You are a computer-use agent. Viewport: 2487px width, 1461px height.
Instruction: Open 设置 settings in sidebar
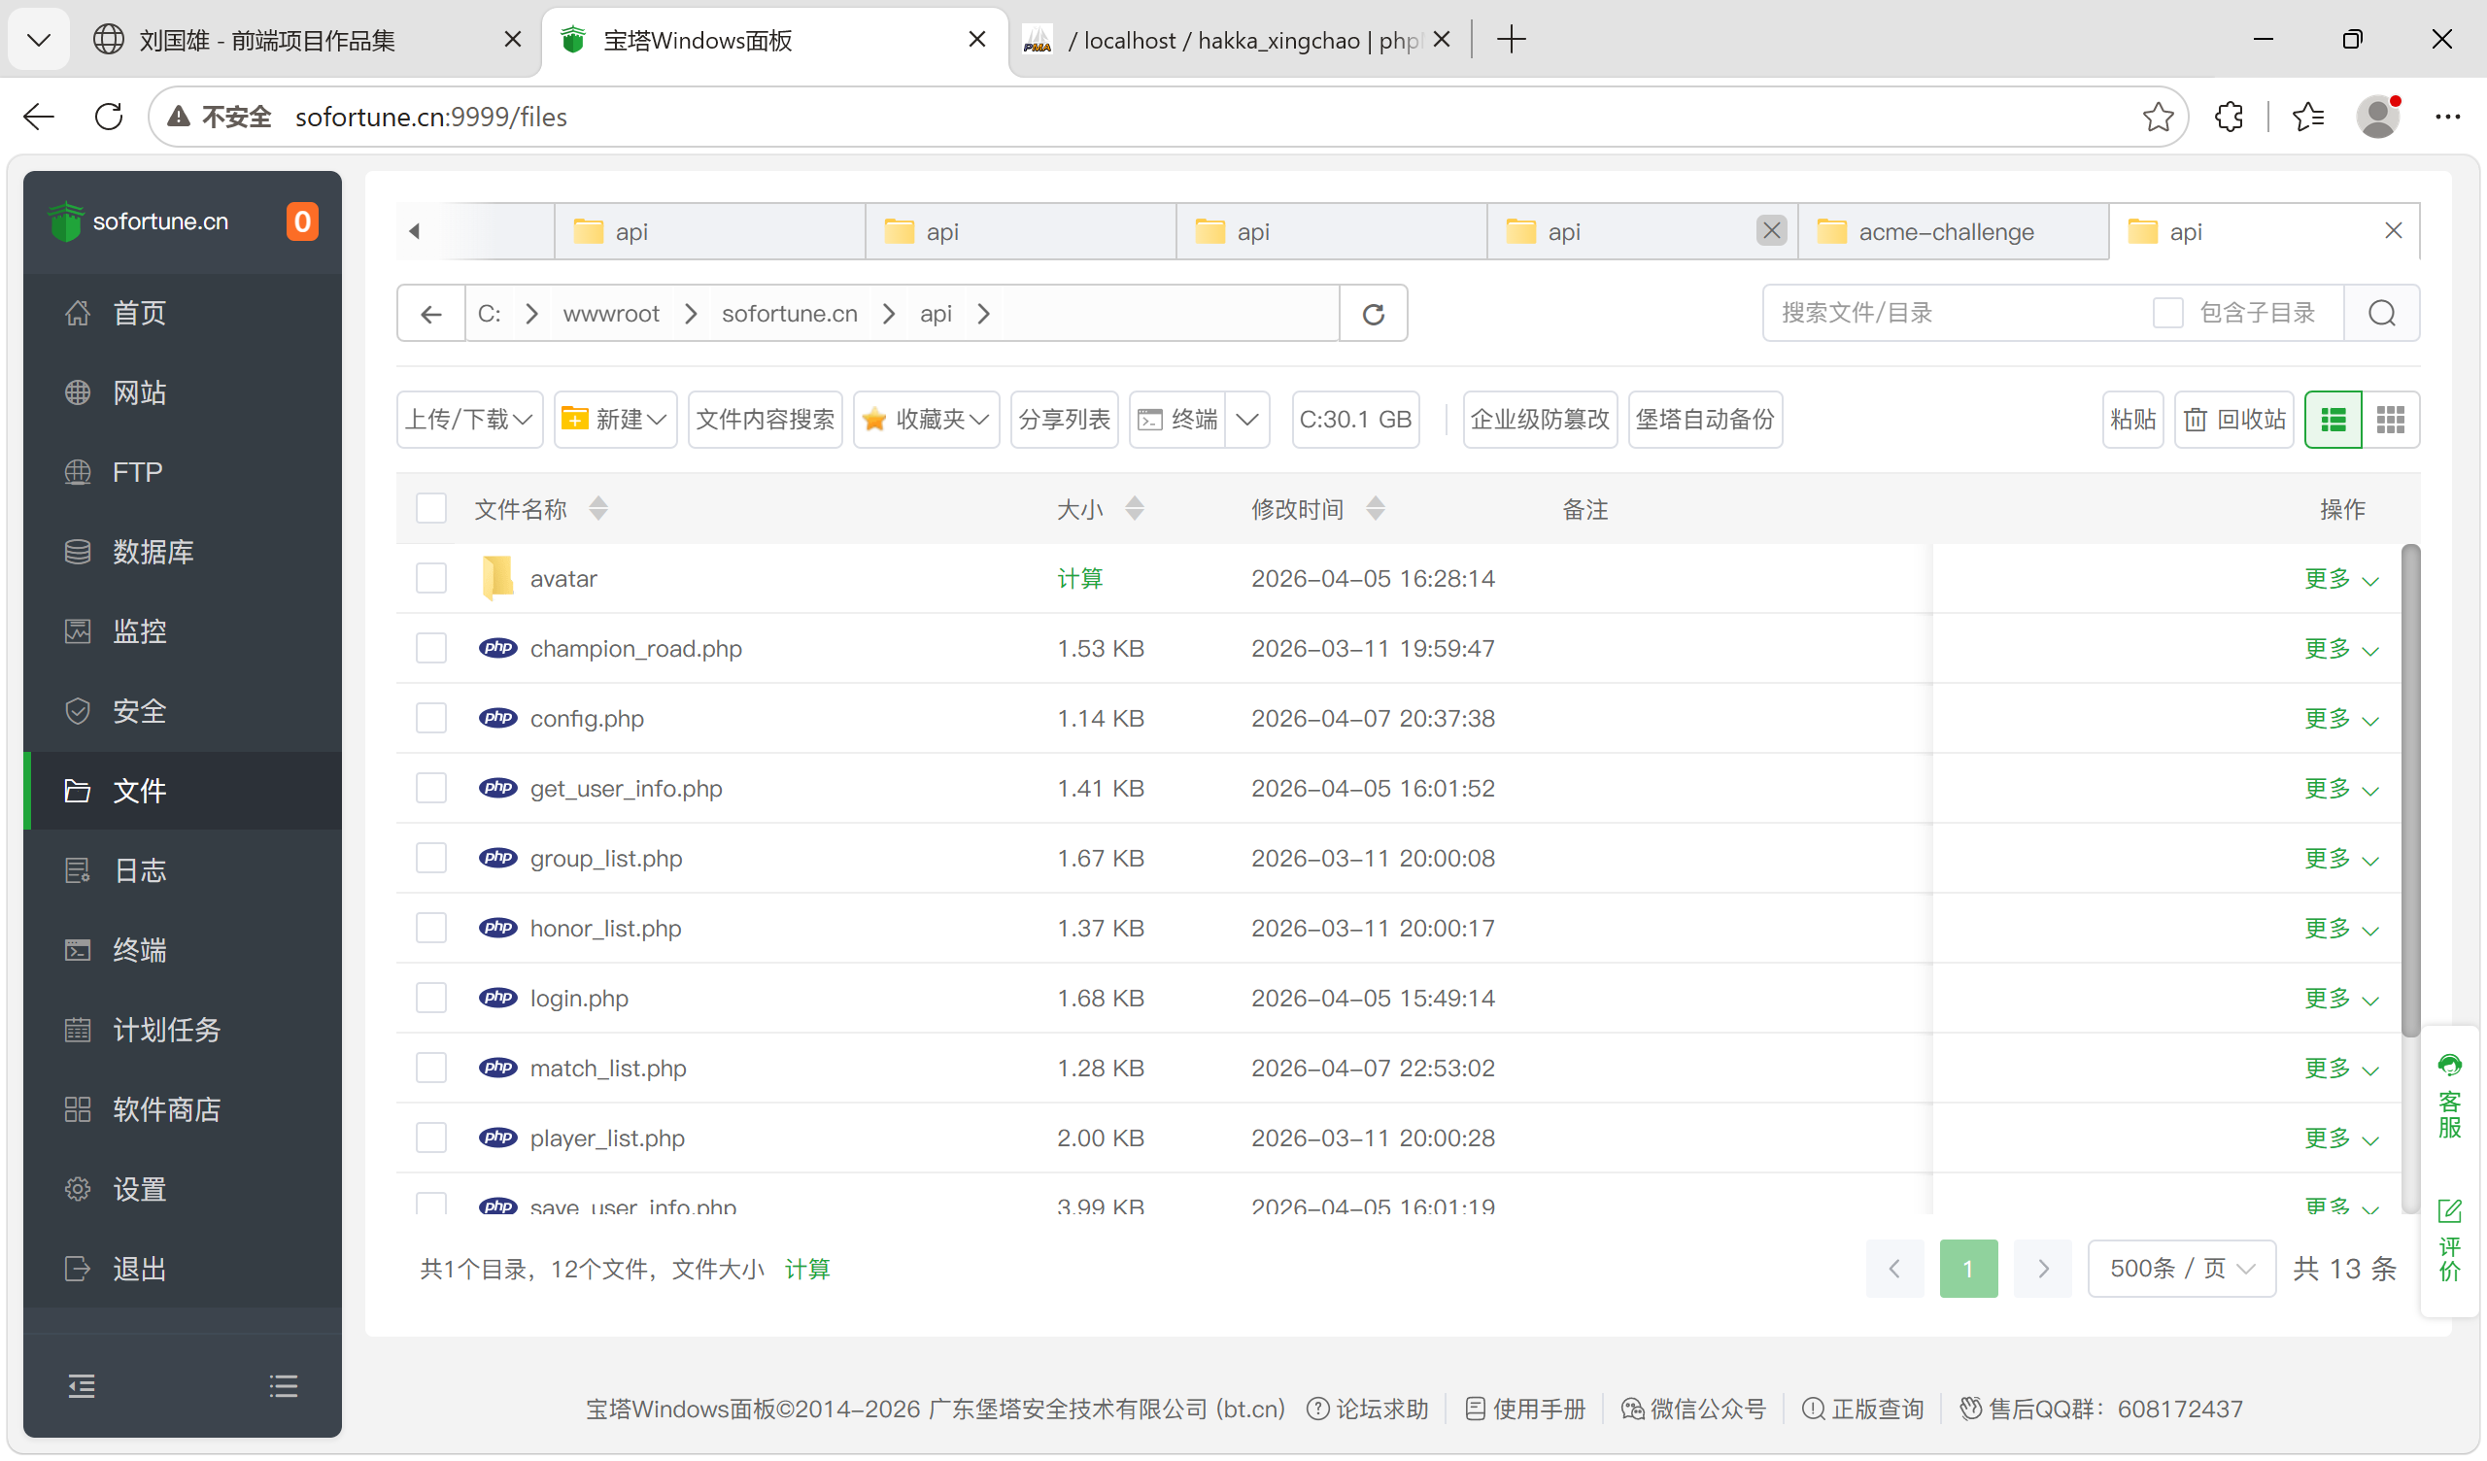pos(183,1190)
